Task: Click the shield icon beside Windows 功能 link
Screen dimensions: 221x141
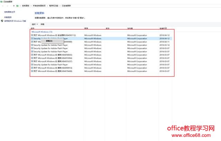Action: click(x=2, y=21)
